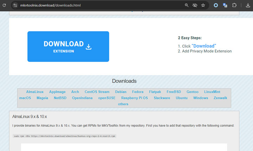Open the Raspberry Pi OS downloads link
The image size is (253, 151).
(134, 98)
